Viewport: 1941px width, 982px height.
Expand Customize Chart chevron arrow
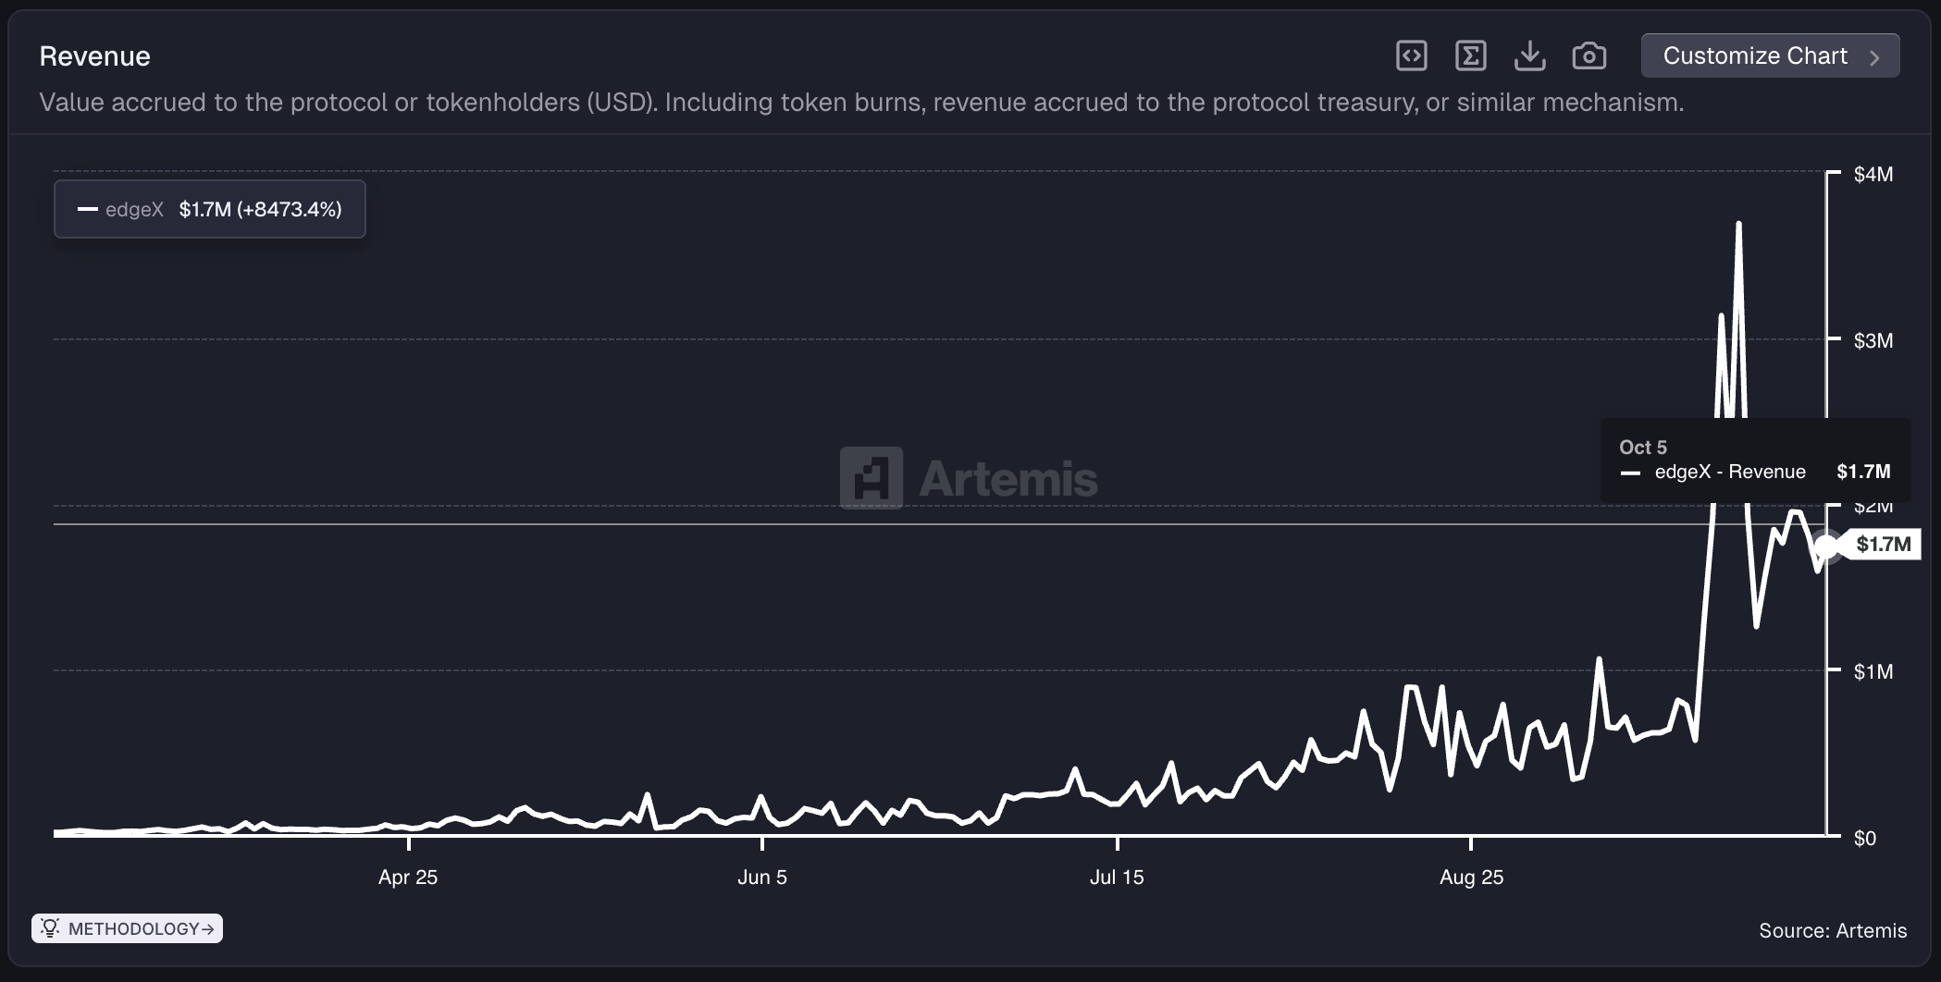[x=1874, y=57]
